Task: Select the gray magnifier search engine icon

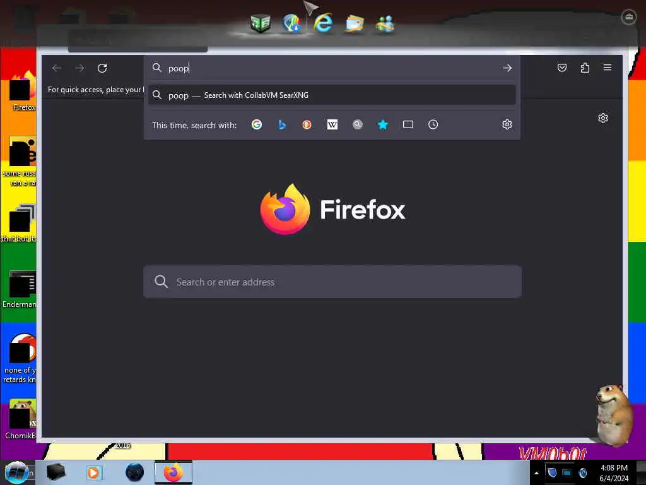Action: click(x=358, y=124)
